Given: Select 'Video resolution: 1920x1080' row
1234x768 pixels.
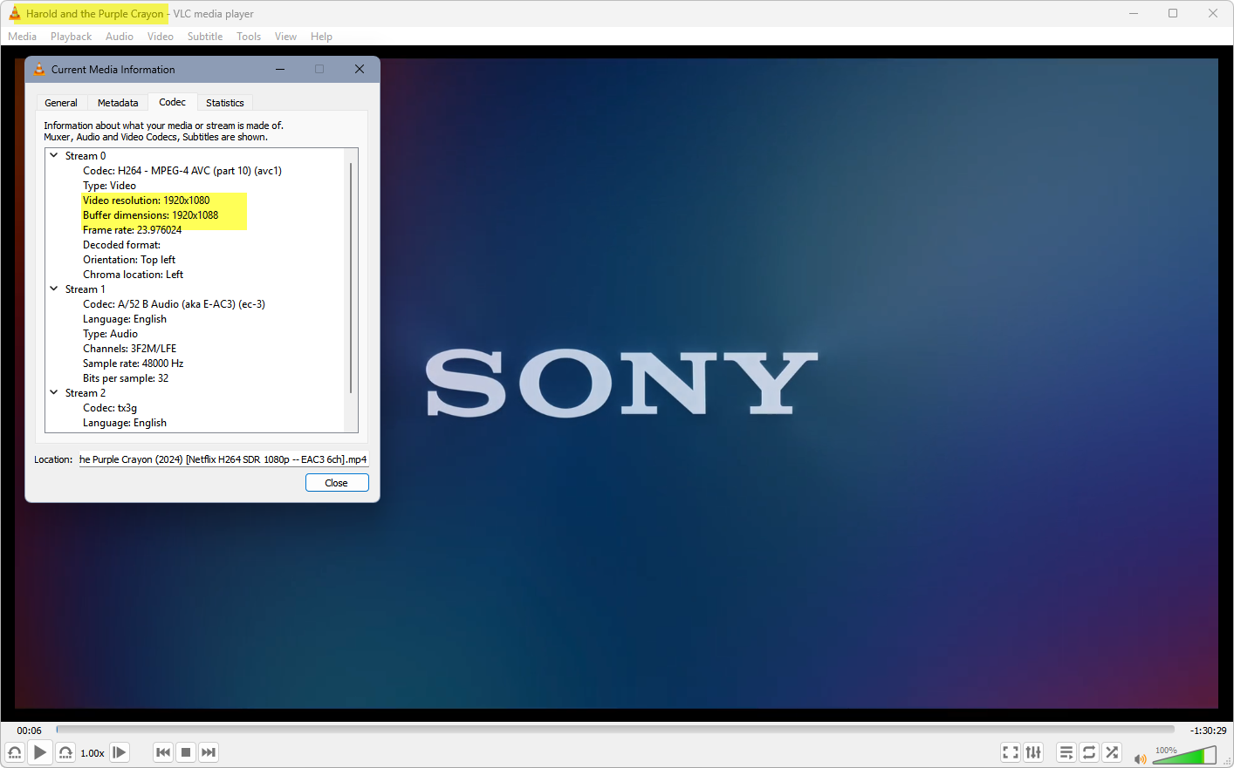Looking at the screenshot, I should coord(147,200).
